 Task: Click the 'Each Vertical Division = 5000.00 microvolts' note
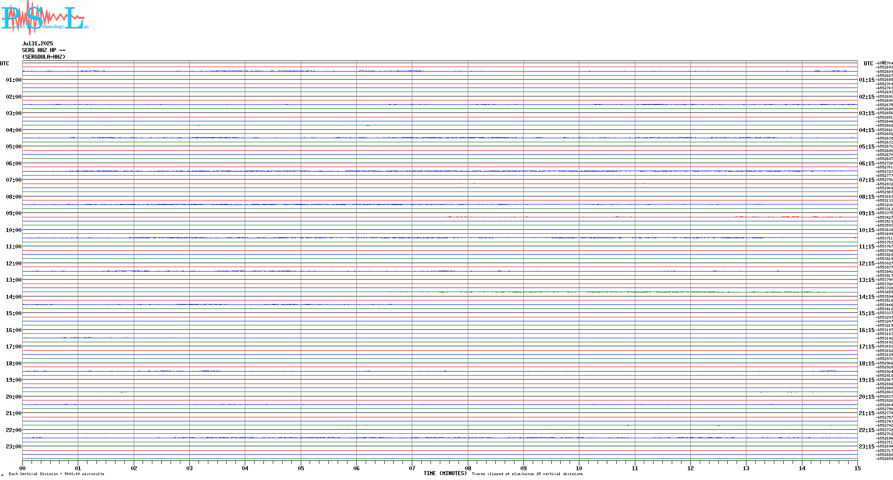[56, 474]
